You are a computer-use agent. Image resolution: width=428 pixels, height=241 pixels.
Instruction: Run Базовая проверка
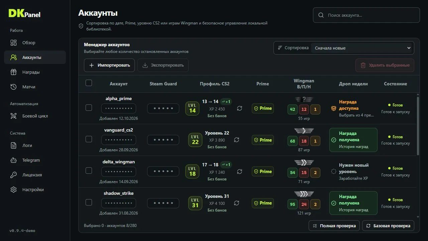pos(388,226)
